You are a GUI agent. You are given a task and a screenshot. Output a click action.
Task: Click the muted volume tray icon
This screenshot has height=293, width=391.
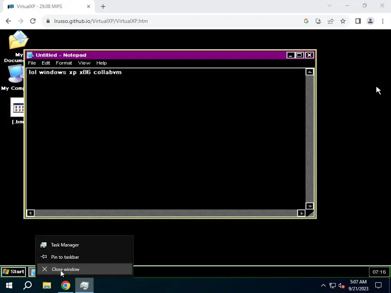click(342, 285)
